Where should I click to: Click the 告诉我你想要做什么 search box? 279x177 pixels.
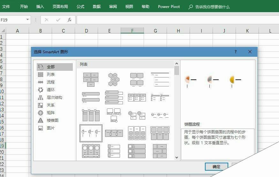coord(212,6)
